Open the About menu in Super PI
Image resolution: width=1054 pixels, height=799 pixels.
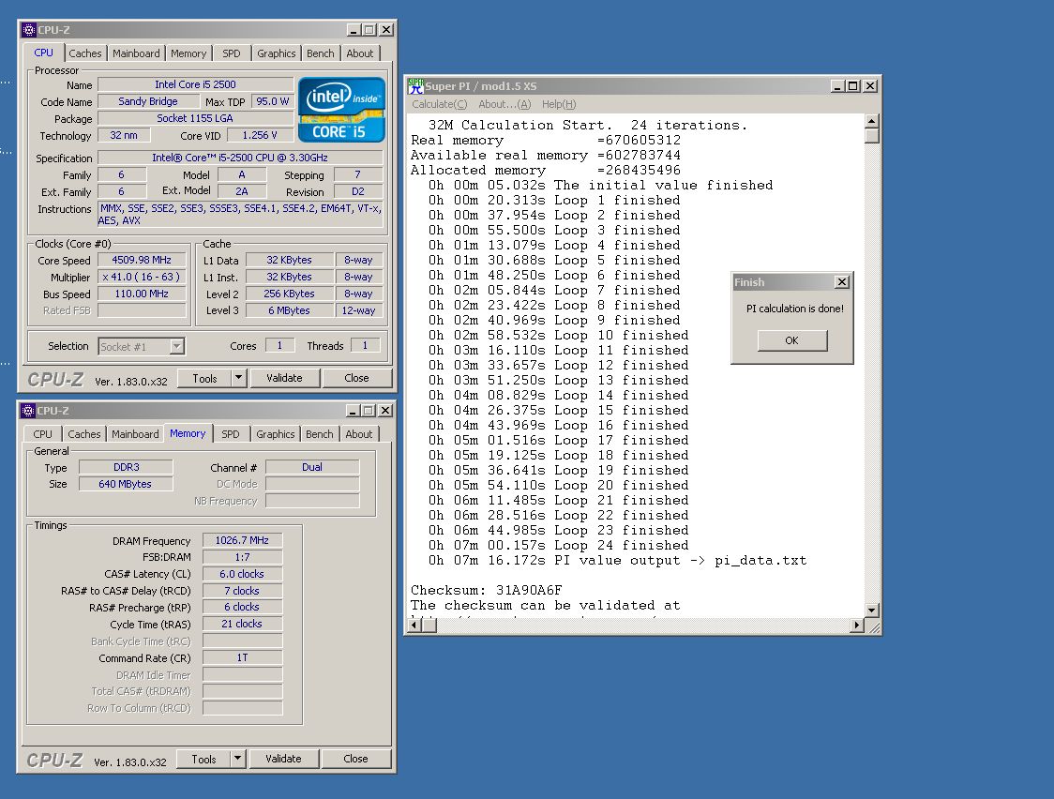coord(504,104)
